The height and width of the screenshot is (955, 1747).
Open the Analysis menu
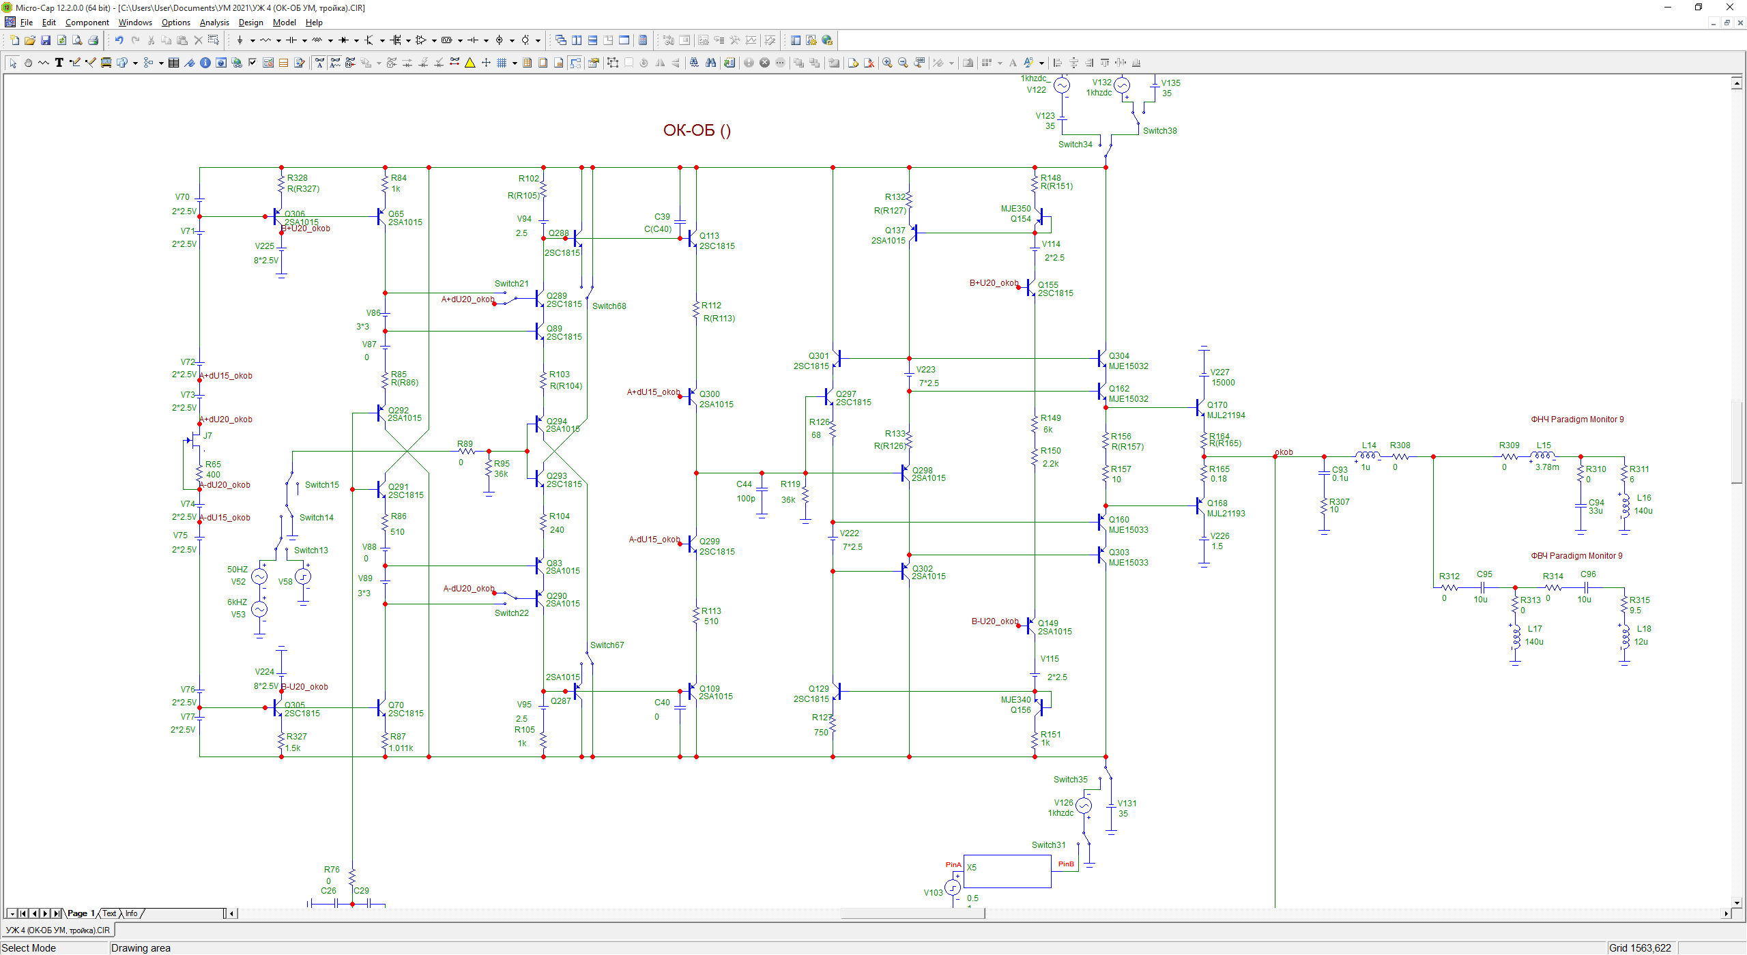[x=214, y=23]
